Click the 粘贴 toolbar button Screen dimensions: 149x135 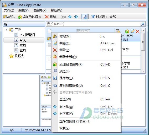pos(9,17)
